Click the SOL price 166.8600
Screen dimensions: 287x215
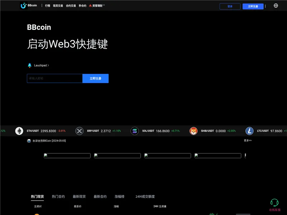pyautogui.click(x=163, y=131)
